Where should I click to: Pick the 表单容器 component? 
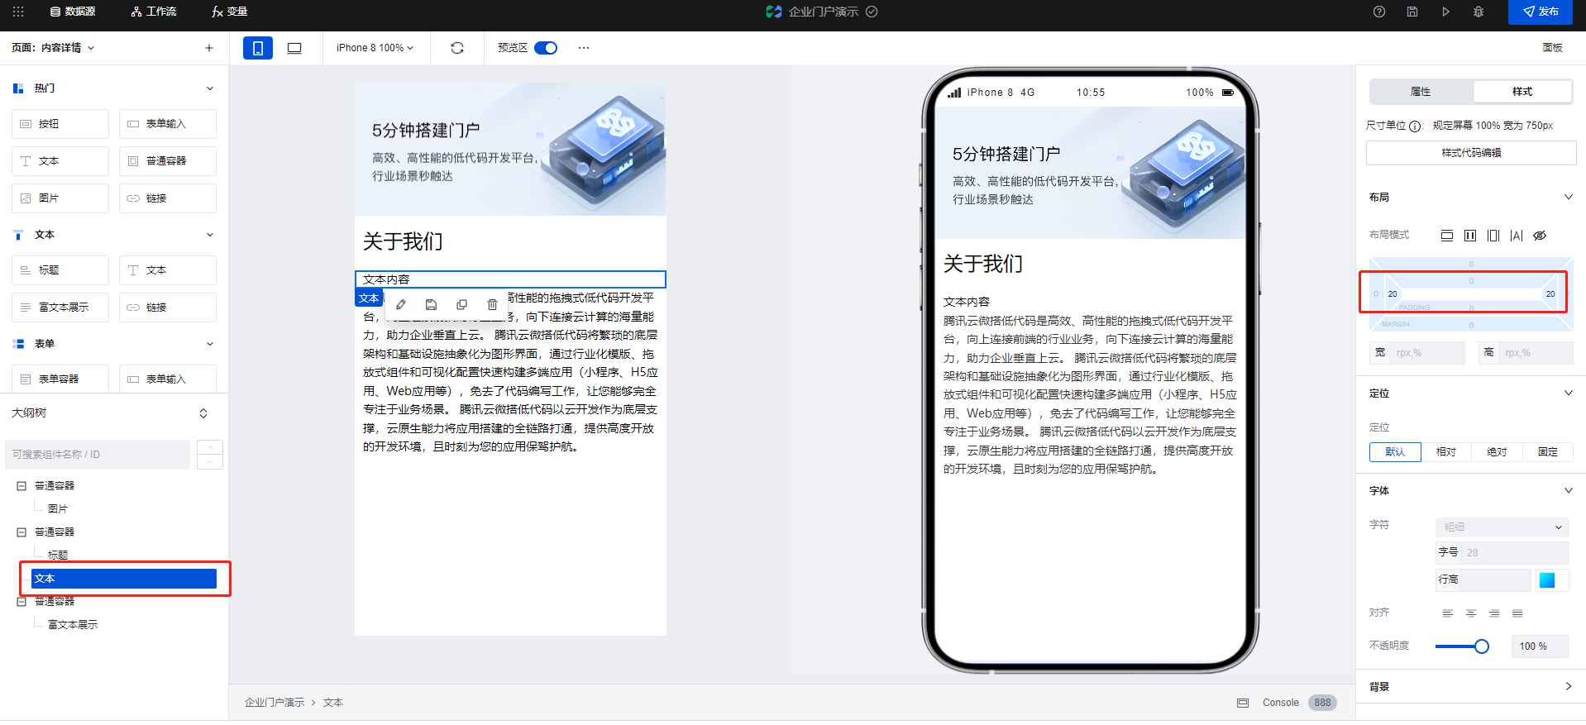60,379
